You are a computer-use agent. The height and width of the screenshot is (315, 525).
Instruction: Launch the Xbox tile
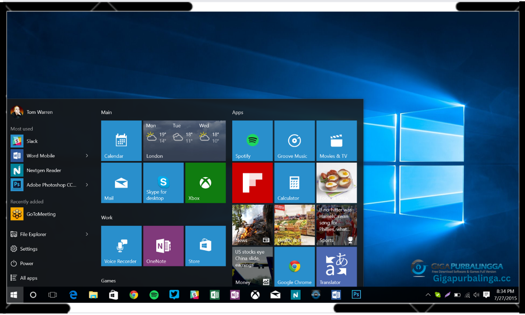[206, 183]
